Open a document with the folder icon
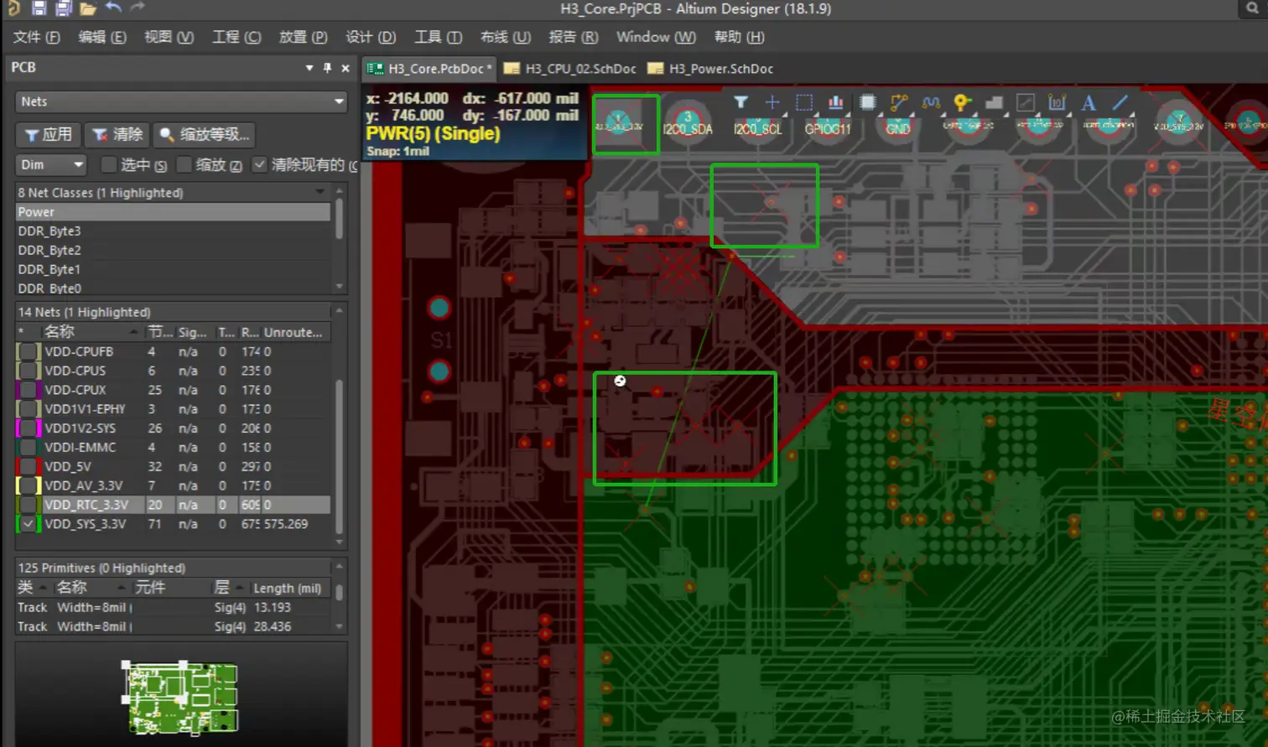This screenshot has height=747, width=1268. click(88, 8)
